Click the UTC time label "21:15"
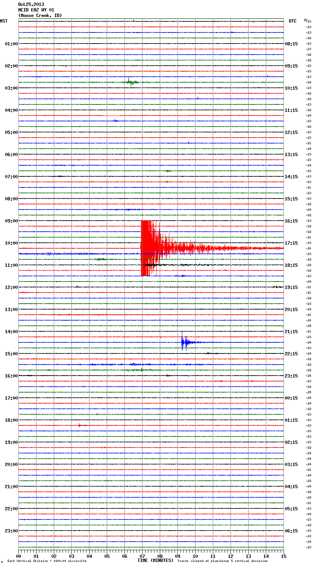This screenshot has width=313, height=566. tap(291, 332)
